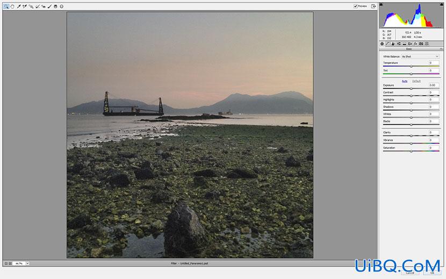The width and height of the screenshot is (446, 279).
Task: Select the Zoom tool
Action: tap(6, 6)
